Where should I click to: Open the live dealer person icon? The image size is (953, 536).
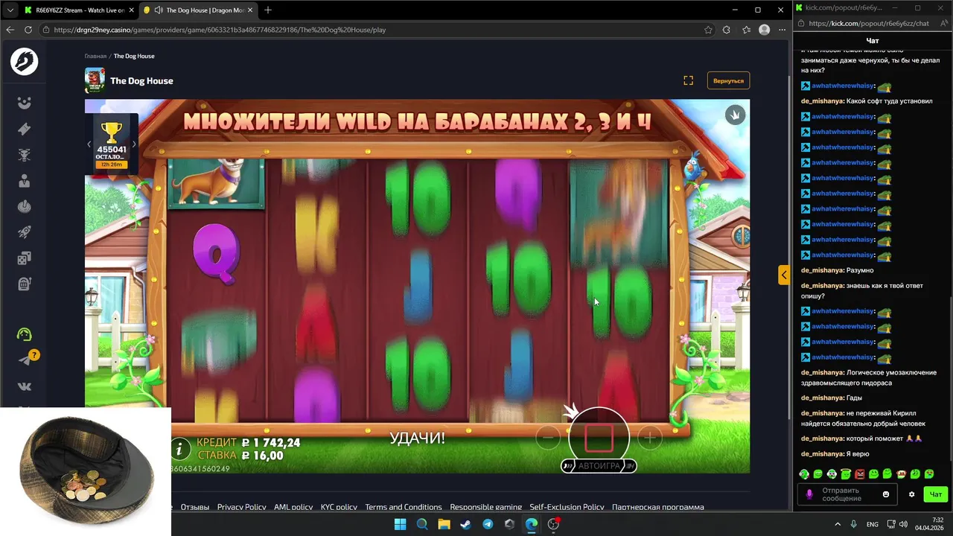pos(25,180)
